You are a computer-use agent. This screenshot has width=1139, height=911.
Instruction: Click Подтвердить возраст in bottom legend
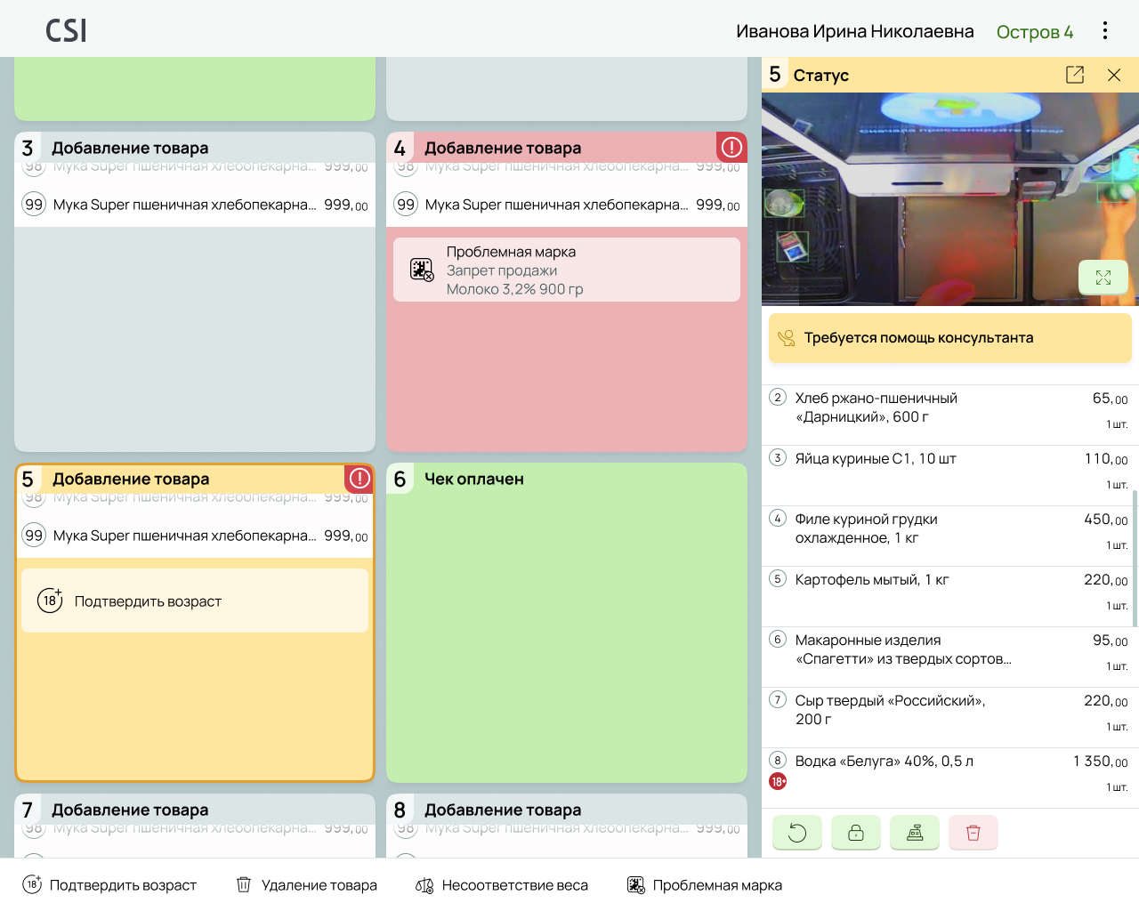123,885
